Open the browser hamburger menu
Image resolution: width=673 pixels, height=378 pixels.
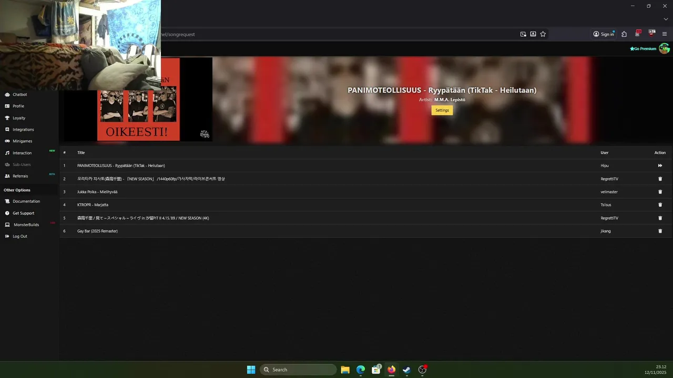665,34
